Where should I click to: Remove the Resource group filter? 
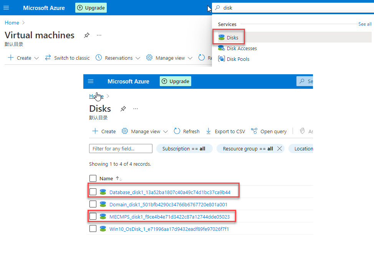point(280,149)
